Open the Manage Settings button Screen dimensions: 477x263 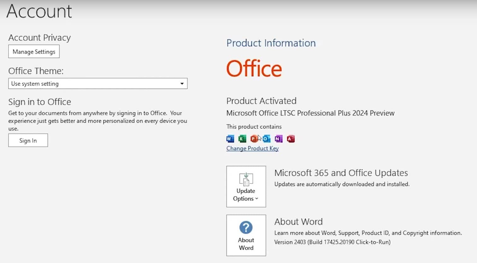coord(34,52)
